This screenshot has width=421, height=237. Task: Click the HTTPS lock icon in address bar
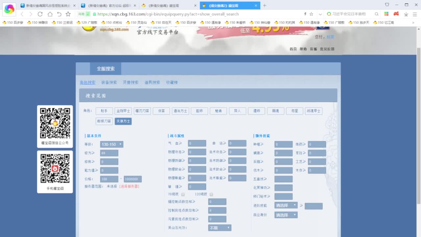click(x=94, y=14)
